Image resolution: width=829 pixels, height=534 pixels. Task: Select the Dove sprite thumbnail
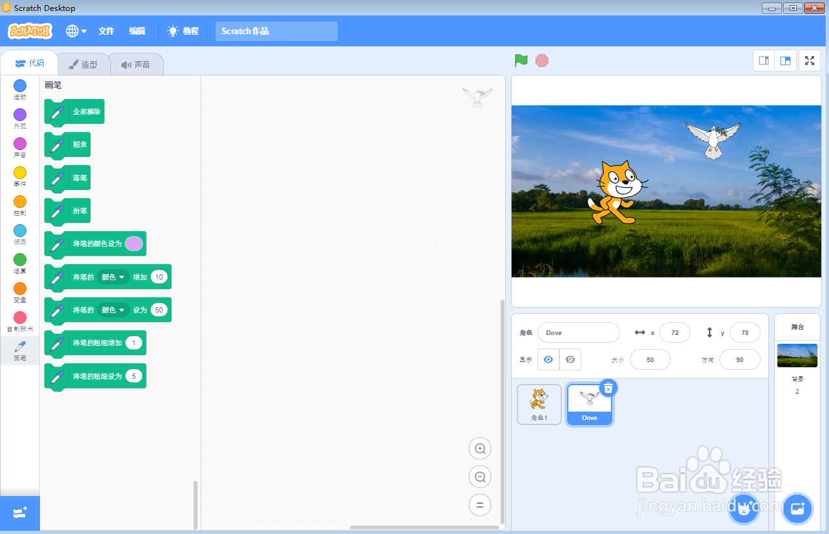[x=590, y=405]
